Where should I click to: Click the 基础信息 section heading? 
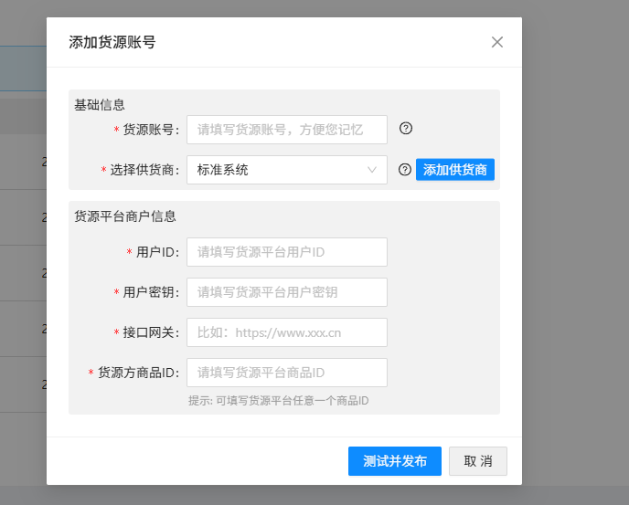pos(100,105)
